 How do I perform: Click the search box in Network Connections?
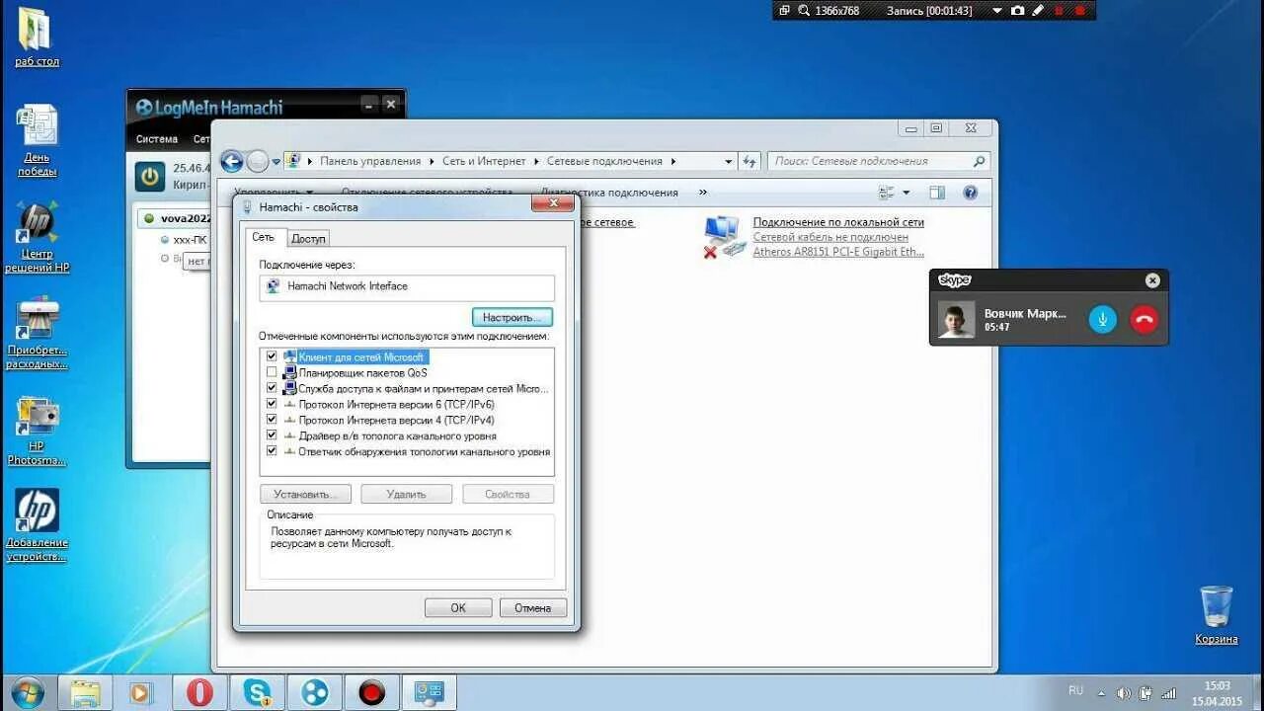pos(879,161)
